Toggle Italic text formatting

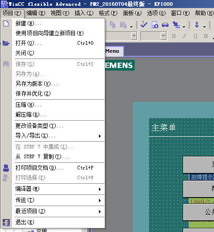pos(184,36)
